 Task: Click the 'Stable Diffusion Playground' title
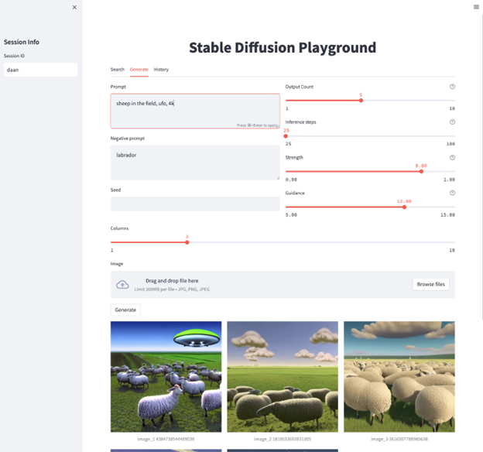pyautogui.click(x=283, y=48)
